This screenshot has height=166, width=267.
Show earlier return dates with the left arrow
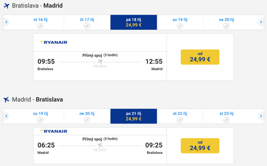[6, 116]
